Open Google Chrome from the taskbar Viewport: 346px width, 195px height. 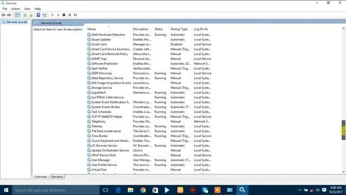(143, 190)
